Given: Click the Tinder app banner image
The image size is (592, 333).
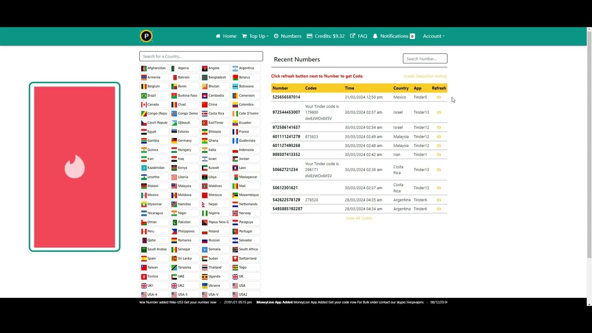Looking at the screenshot, I should point(74,167).
